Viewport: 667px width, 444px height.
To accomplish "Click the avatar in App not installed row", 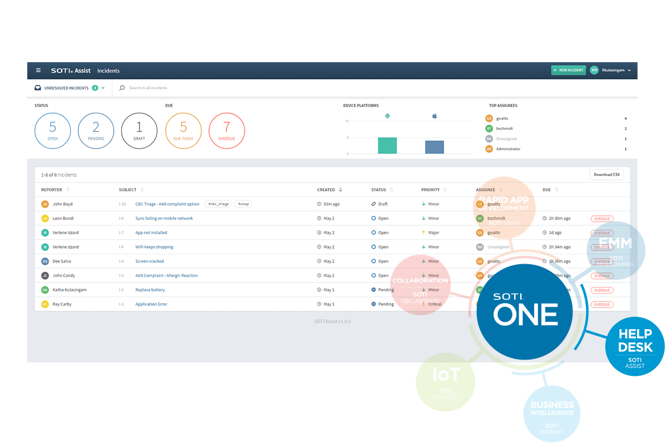I will click(45, 233).
